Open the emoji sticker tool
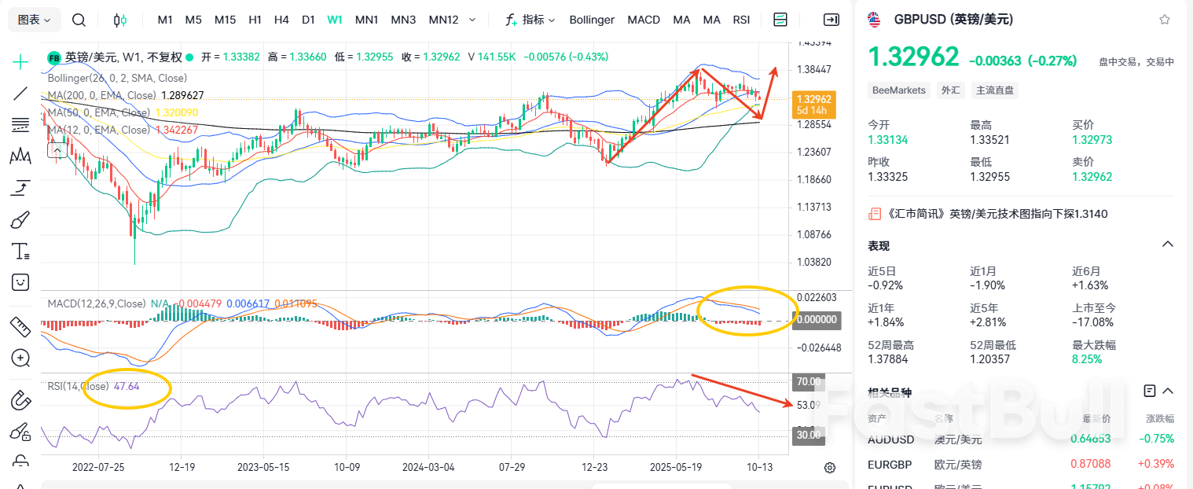1193x489 pixels. [x=20, y=281]
